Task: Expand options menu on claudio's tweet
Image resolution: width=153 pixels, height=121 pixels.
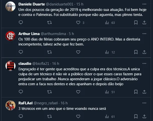Action: pos(144,64)
